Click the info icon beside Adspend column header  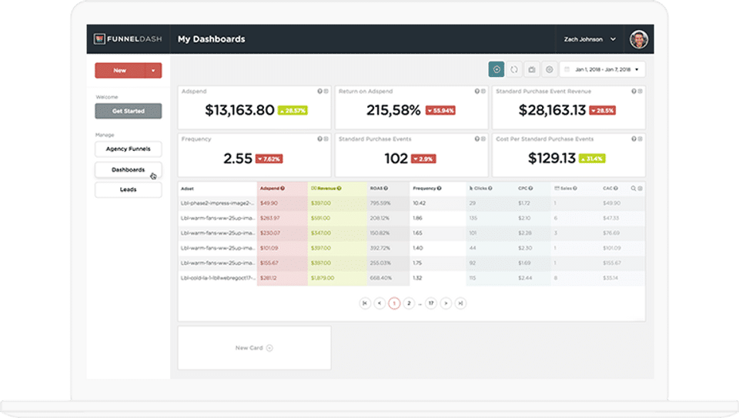pyautogui.click(x=283, y=189)
